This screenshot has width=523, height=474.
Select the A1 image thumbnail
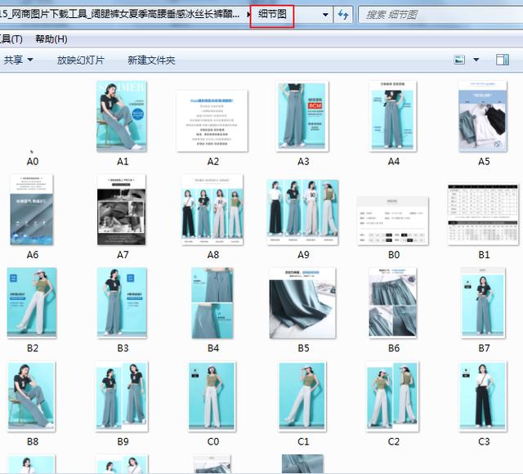(x=123, y=116)
